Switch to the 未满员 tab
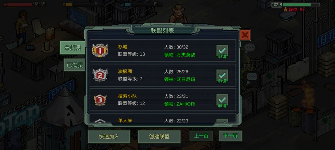This screenshot has width=335, height=150. coord(72,48)
